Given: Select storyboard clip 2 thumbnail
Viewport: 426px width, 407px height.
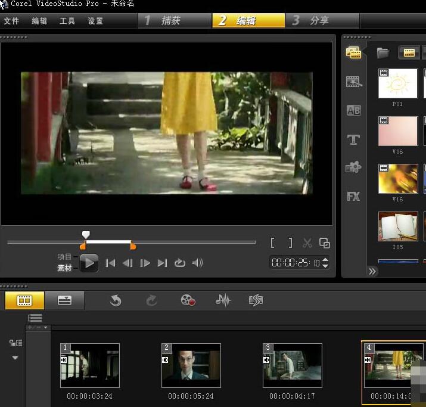Looking at the screenshot, I should [191, 365].
